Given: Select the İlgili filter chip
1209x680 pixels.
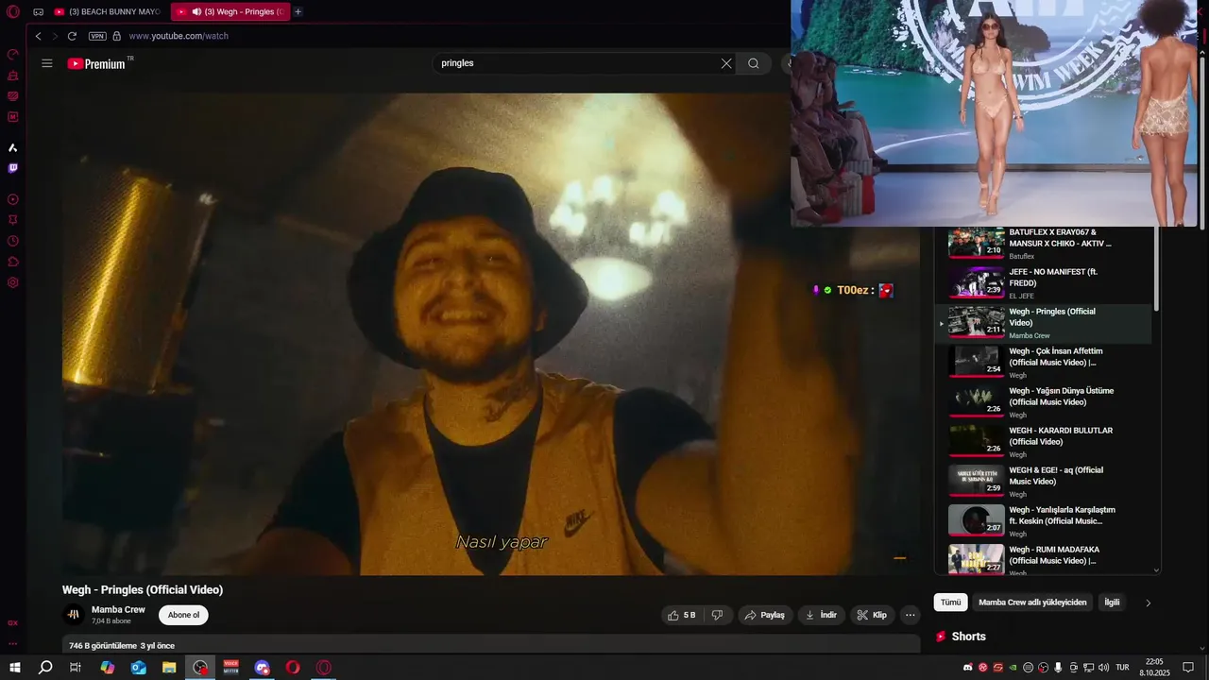Looking at the screenshot, I should coord(1112,603).
